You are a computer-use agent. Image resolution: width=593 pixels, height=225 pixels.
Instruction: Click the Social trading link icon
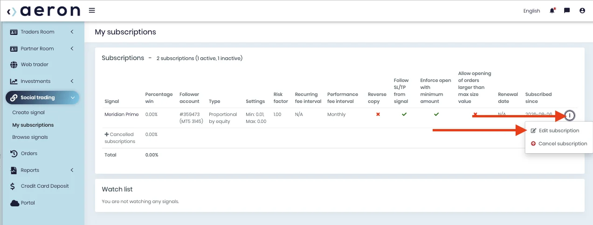15,98
